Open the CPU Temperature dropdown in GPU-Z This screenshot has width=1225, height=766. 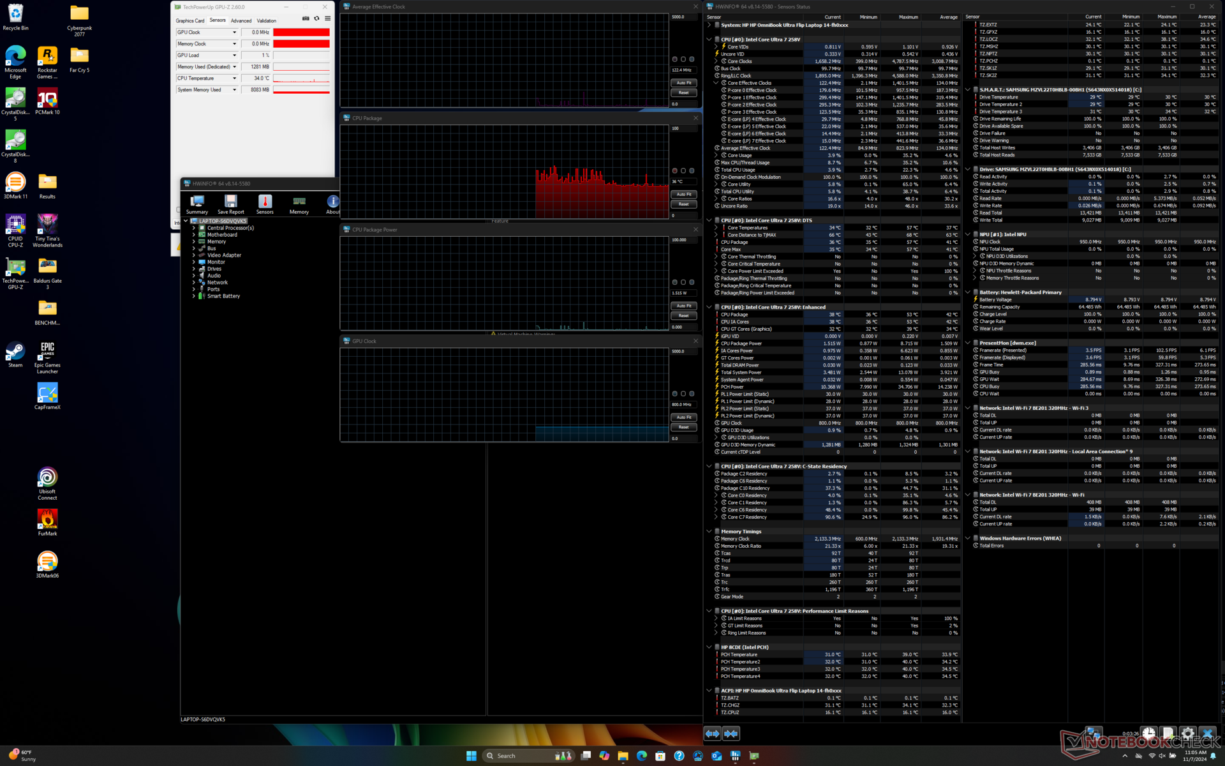click(x=234, y=79)
